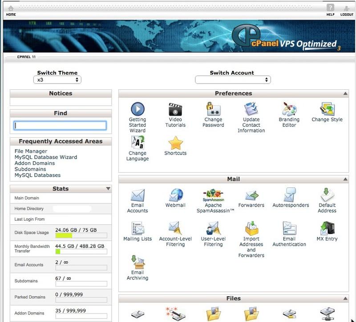Open Subdomains frequently accessed link
The width and height of the screenshot is (356, 322).
[30, 169]
